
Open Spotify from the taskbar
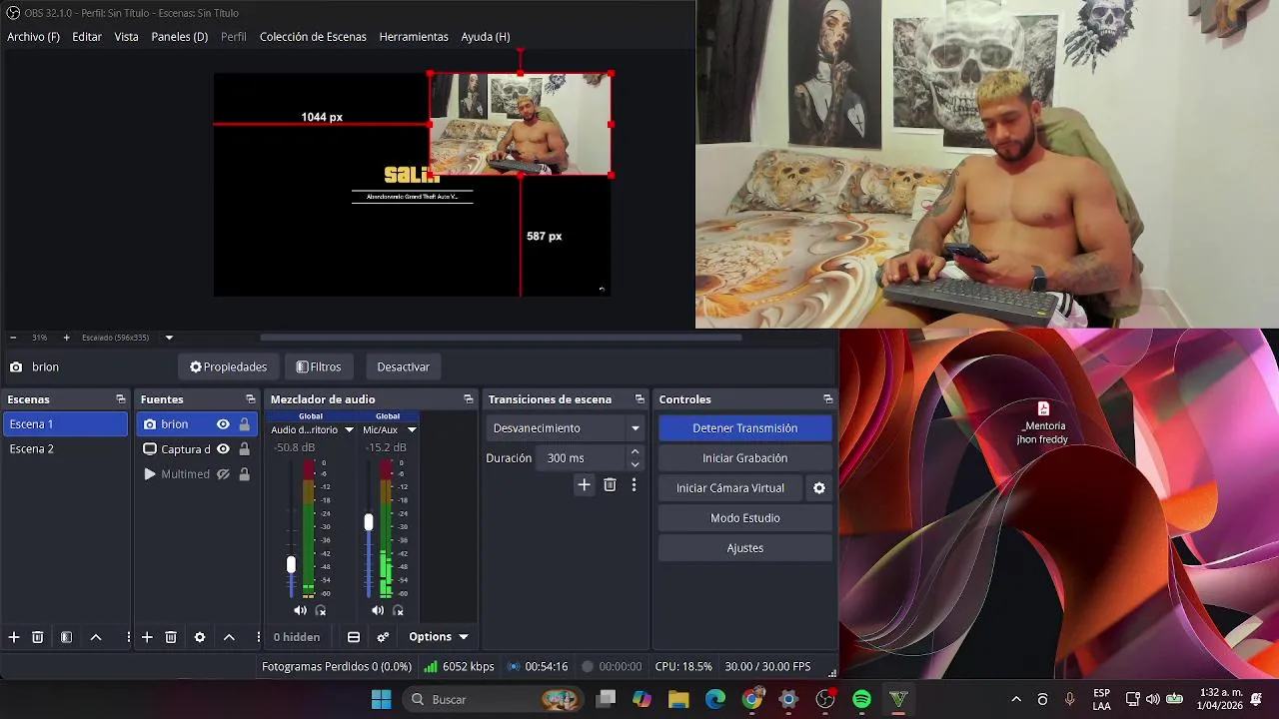(x=861, y=699)
